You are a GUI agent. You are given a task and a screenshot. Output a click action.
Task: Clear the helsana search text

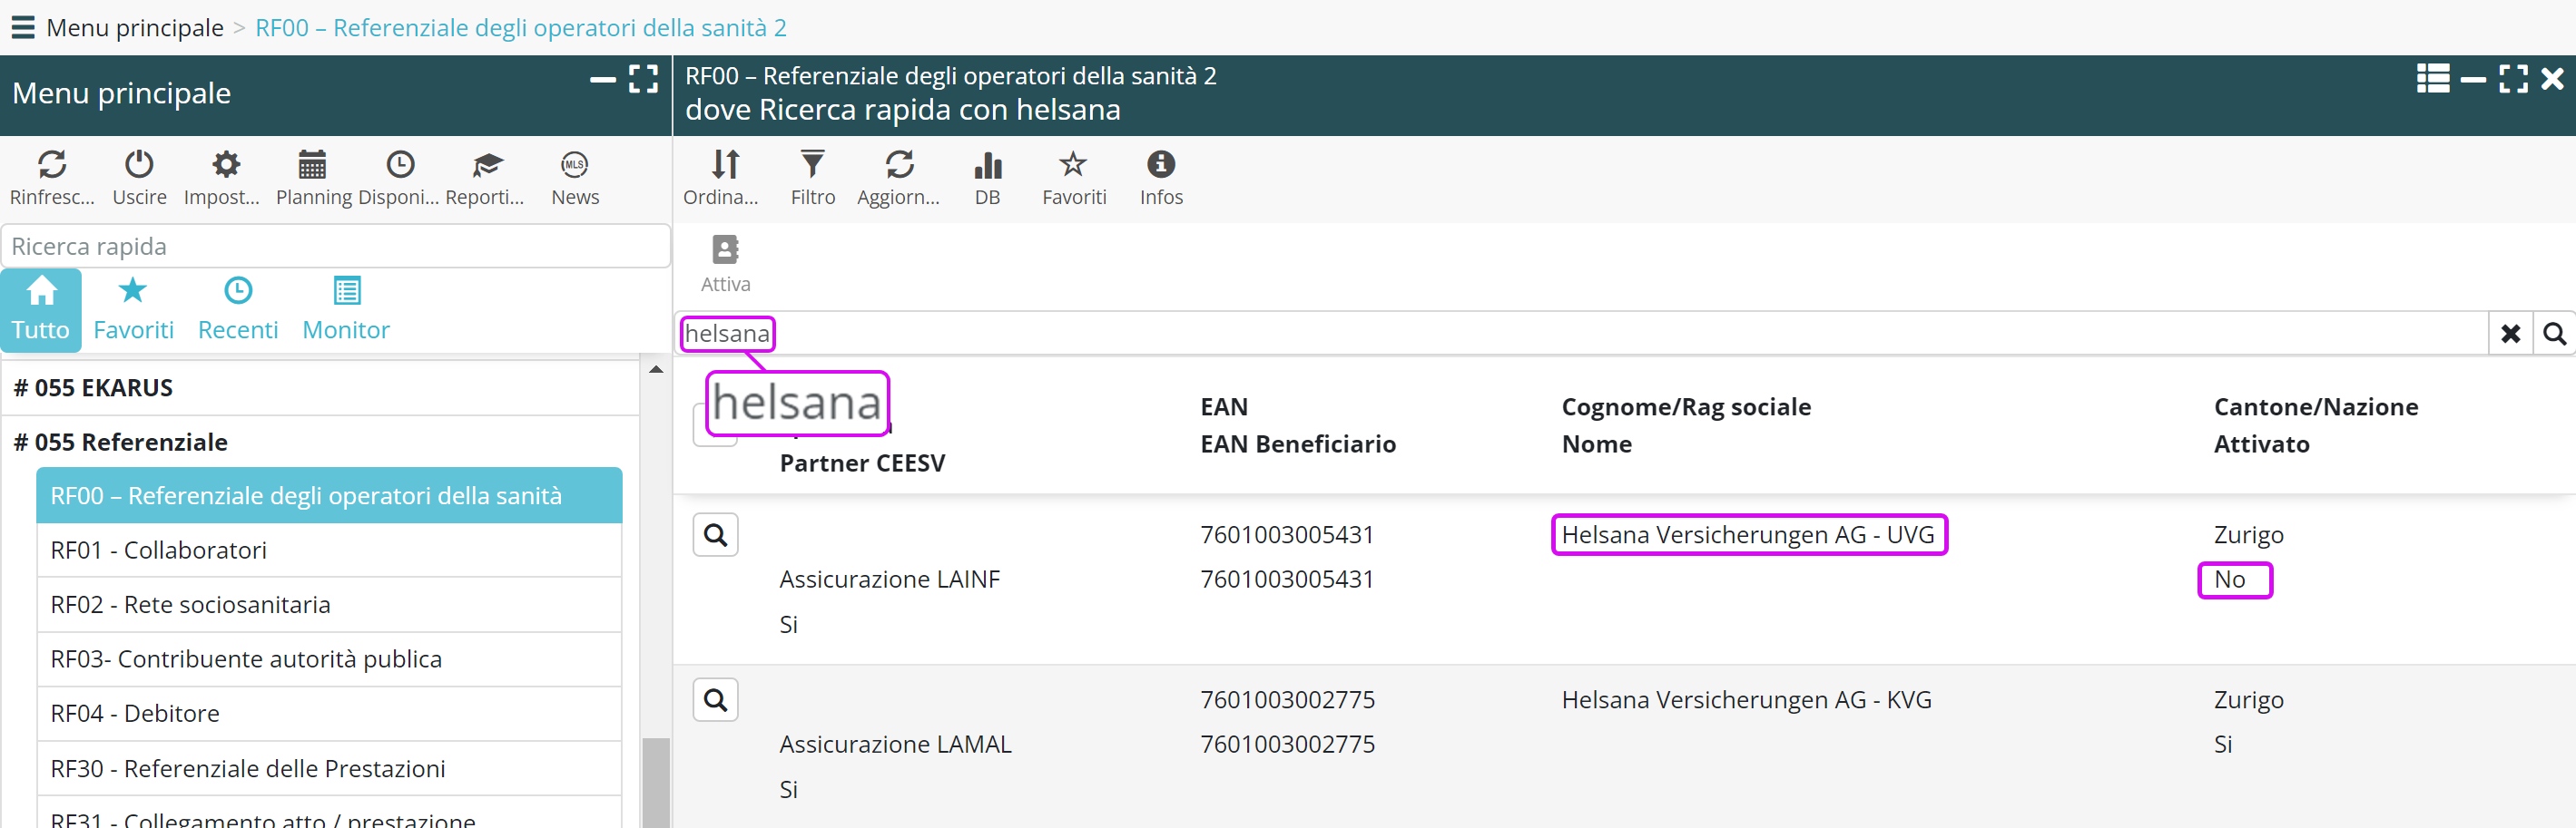coord(2509,334)
